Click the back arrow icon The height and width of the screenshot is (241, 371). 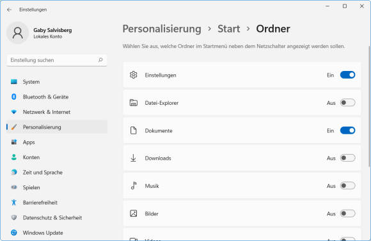coord(9,10)
